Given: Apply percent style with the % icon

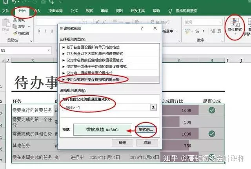Looking at the screenshot, I should (x=197, y=31).
